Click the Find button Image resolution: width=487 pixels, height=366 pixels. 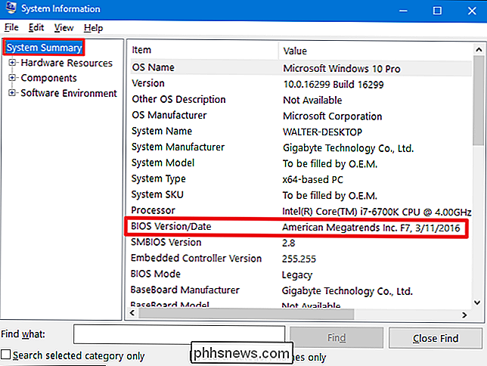(337, 337)
